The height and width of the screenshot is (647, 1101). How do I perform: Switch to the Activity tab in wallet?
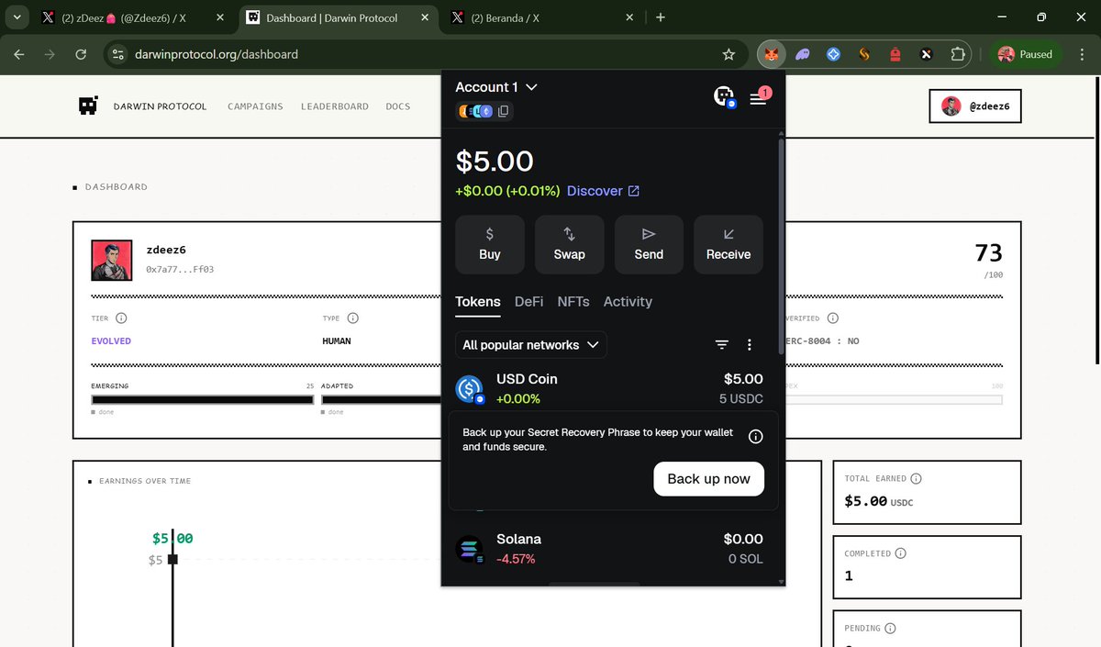coord(628,301)
